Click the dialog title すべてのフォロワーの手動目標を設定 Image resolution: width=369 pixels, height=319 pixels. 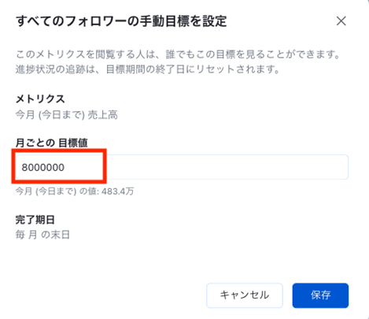121,21
